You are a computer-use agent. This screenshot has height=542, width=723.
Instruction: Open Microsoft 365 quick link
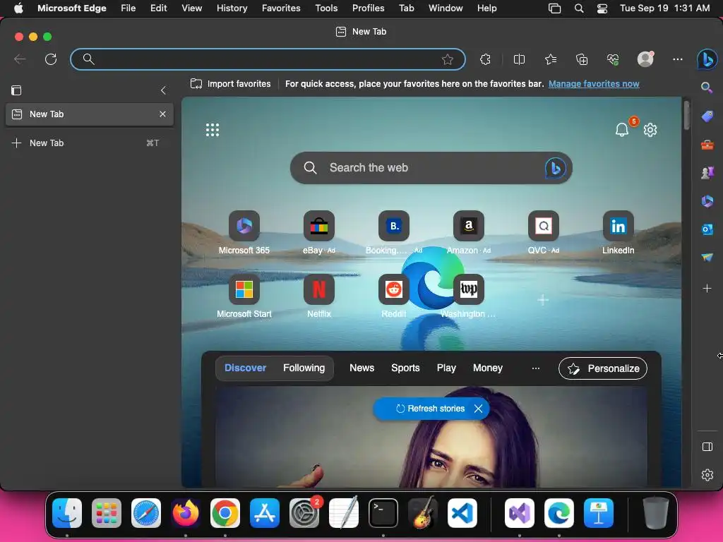coord(244,233)
